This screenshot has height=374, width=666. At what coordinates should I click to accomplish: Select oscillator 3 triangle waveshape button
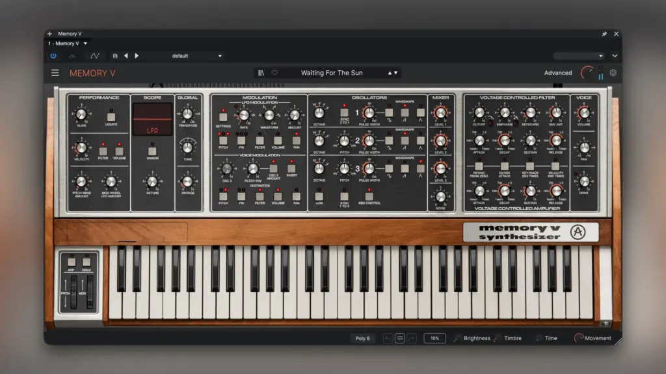point(421,169)
